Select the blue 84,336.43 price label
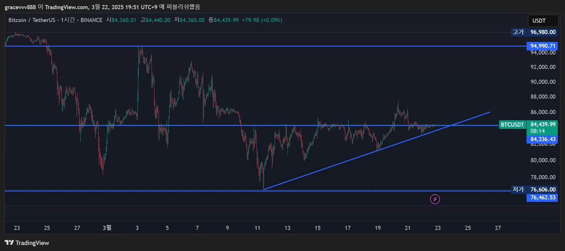 (542, 139)
